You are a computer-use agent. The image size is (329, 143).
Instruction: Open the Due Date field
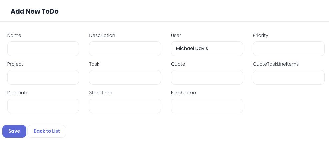(43, 106)
